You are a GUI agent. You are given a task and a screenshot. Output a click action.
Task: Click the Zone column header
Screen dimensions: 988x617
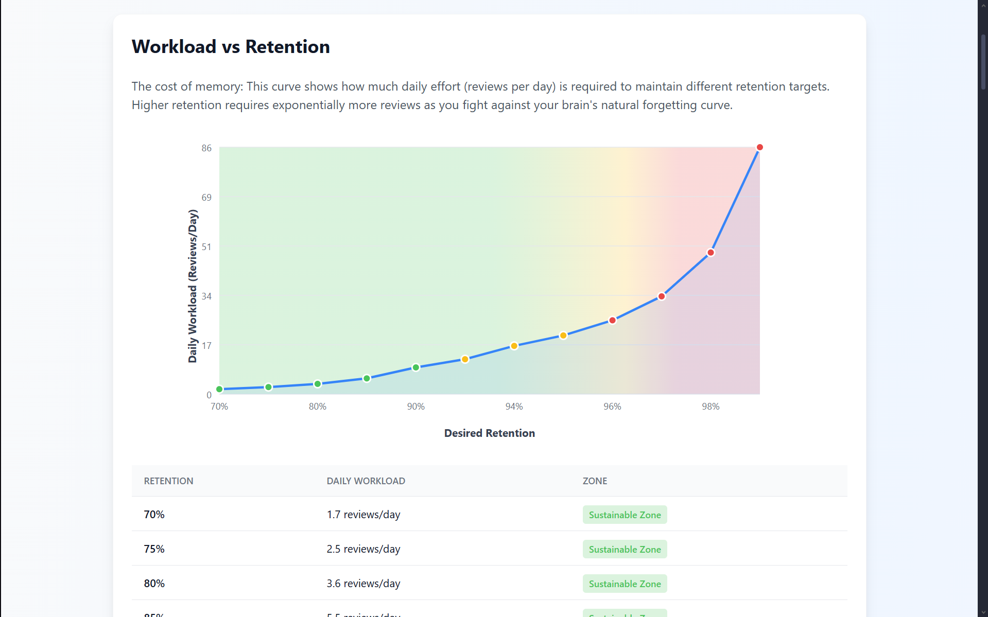[x=595, y=481]
